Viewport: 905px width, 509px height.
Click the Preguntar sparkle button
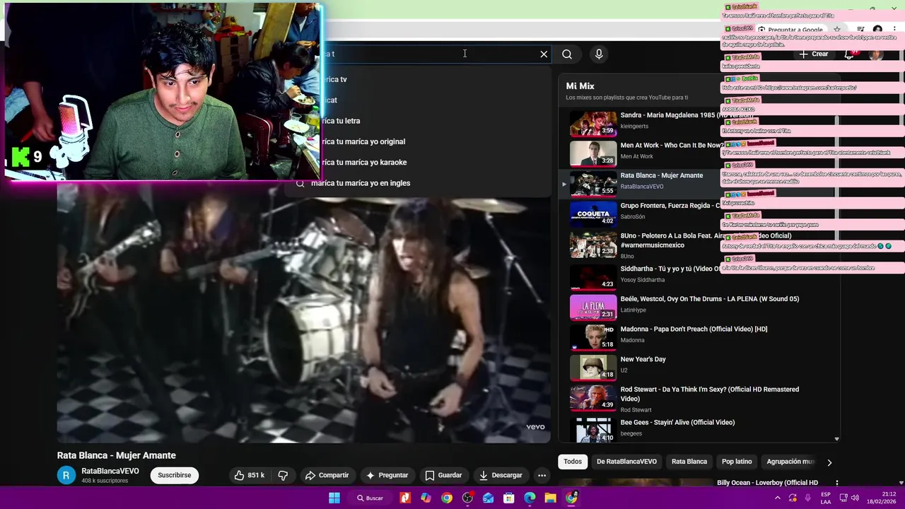click(387, 475)
